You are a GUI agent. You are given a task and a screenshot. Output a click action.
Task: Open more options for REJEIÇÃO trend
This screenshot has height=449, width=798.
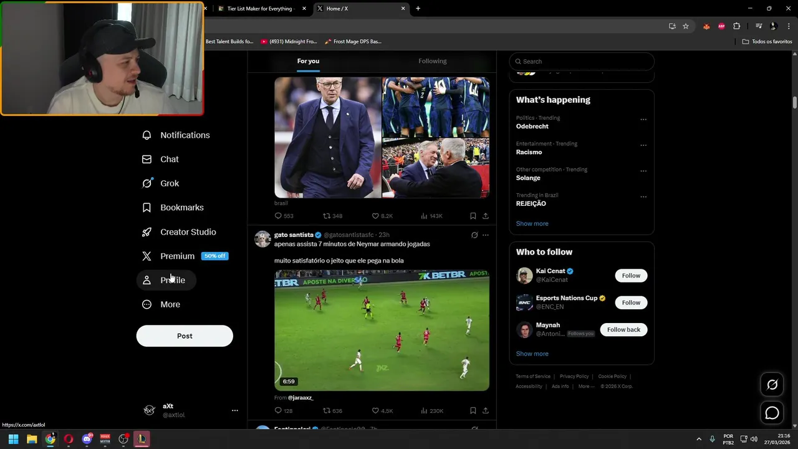click(x=643, y=196)
